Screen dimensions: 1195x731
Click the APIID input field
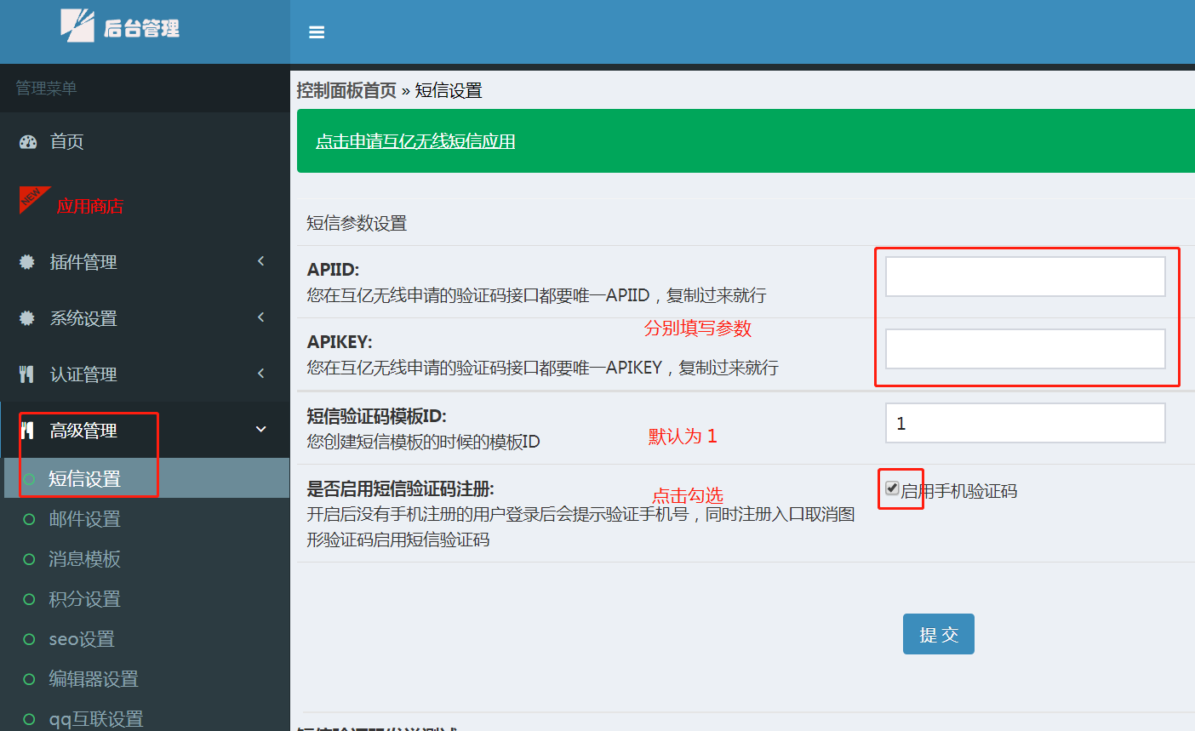[1025, 277]
